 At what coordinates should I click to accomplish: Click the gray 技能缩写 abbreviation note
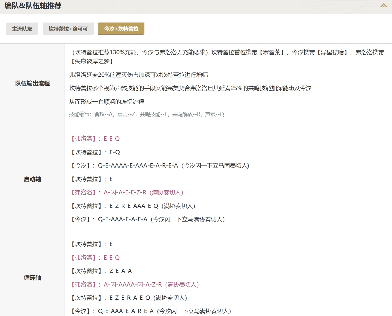click(146, 114)
